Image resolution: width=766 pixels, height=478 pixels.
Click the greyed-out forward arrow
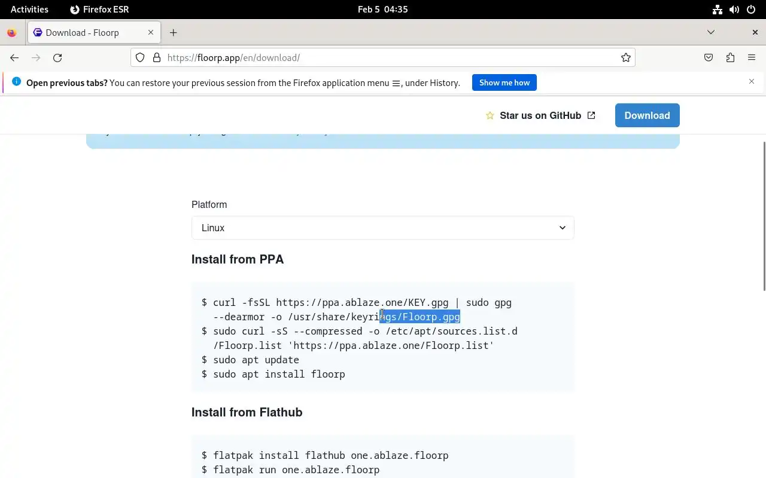click(36, 57)
